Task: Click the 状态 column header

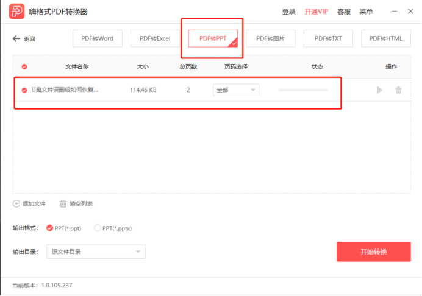Action: (317, 66)
